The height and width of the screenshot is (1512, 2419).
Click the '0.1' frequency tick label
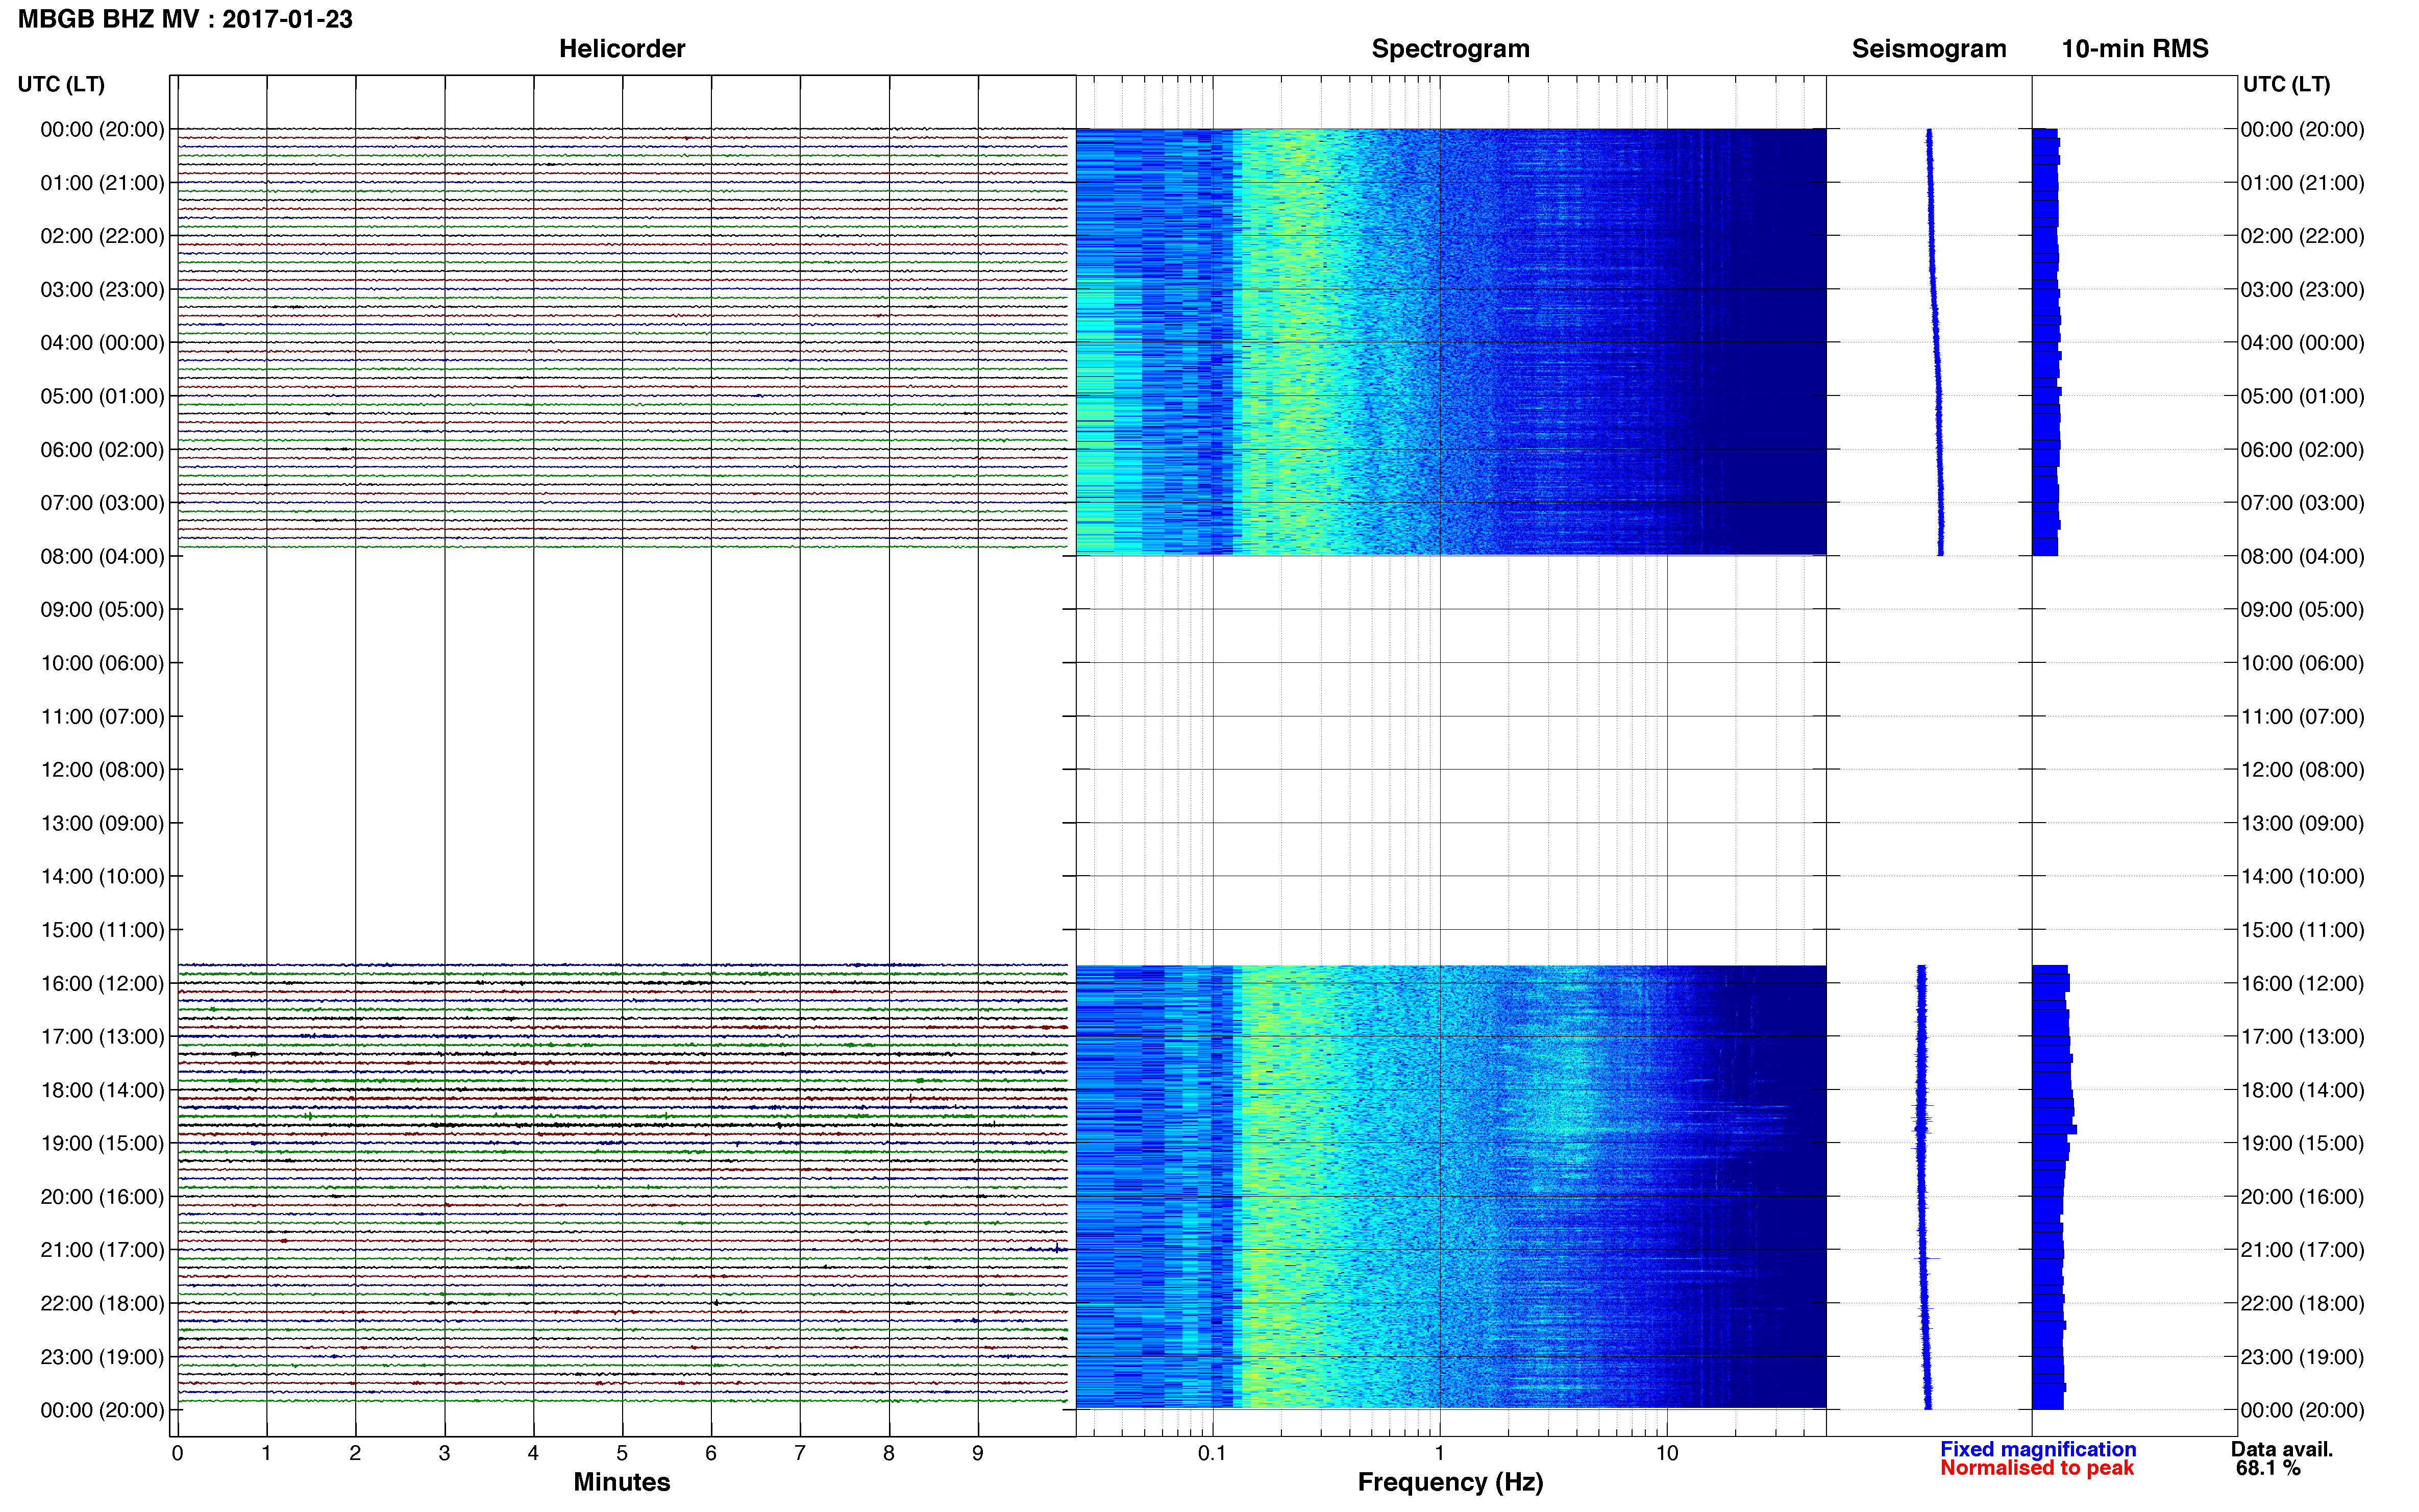[x=1212, y=1453]
